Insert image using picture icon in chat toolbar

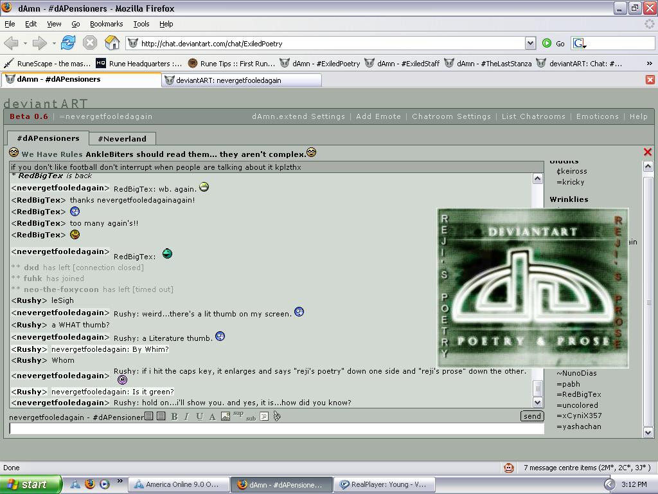pos(226,417)
